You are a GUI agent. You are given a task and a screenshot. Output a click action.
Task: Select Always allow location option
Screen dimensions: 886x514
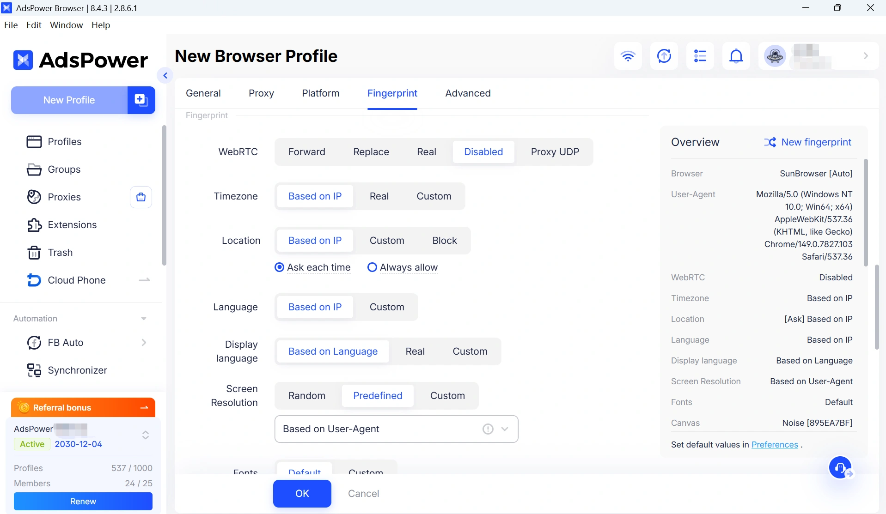[403, 267]
